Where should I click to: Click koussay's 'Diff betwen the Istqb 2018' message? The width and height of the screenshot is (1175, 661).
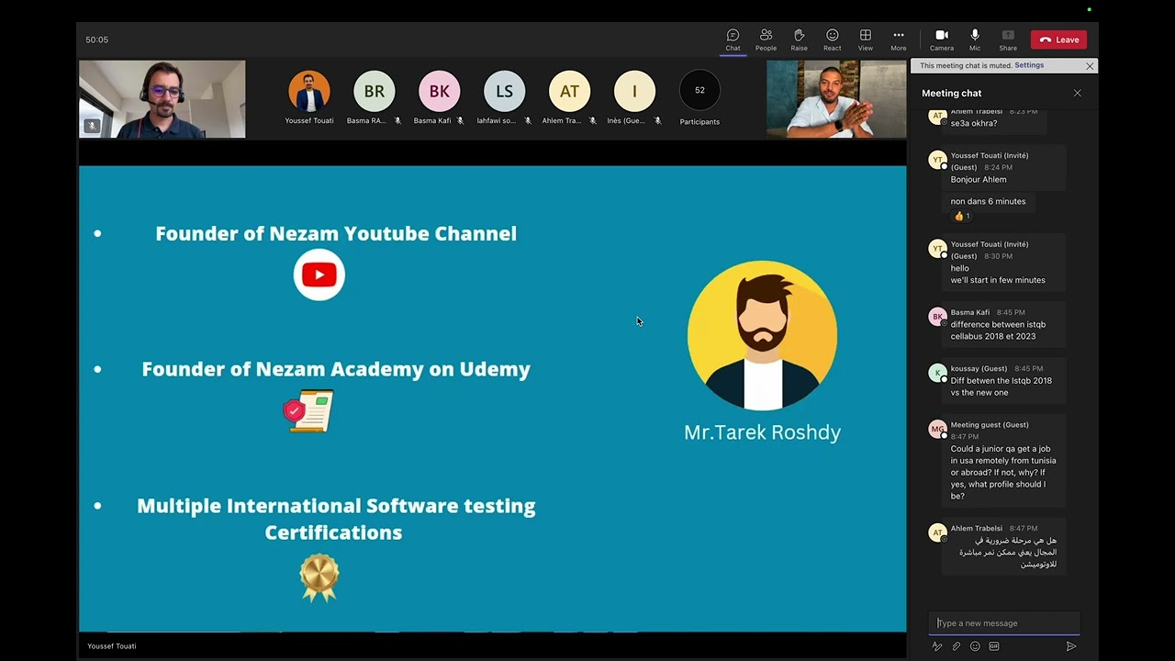(1002, 387)
